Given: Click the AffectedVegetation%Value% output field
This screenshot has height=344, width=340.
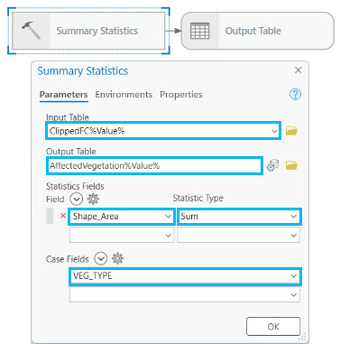Looking at the screenshot, I should coord(154,165).
